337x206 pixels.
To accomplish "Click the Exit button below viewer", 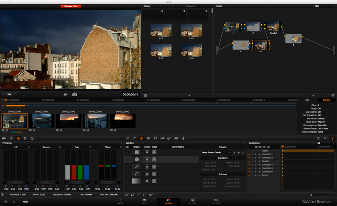I will [9, 94].
